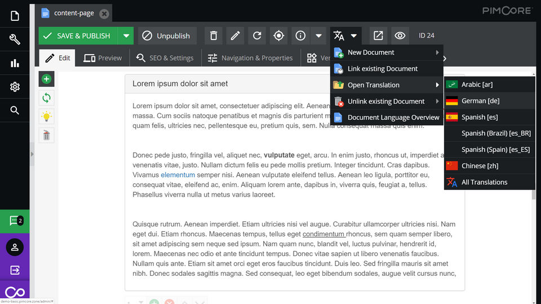Click the Pimcore infinity logo icon
This screenshot has height=304, width=541.
click(15, 292)
